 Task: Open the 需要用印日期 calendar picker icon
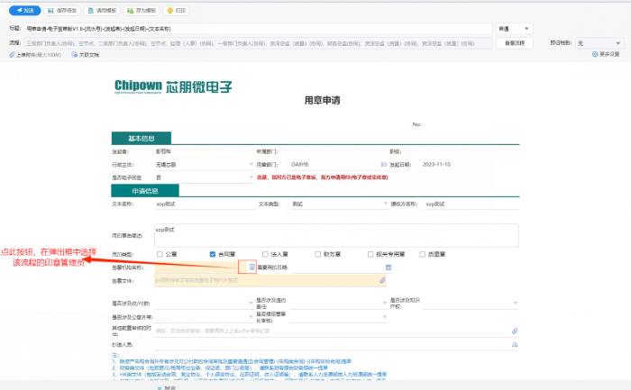pyautogui.click(x=389, y=268)
